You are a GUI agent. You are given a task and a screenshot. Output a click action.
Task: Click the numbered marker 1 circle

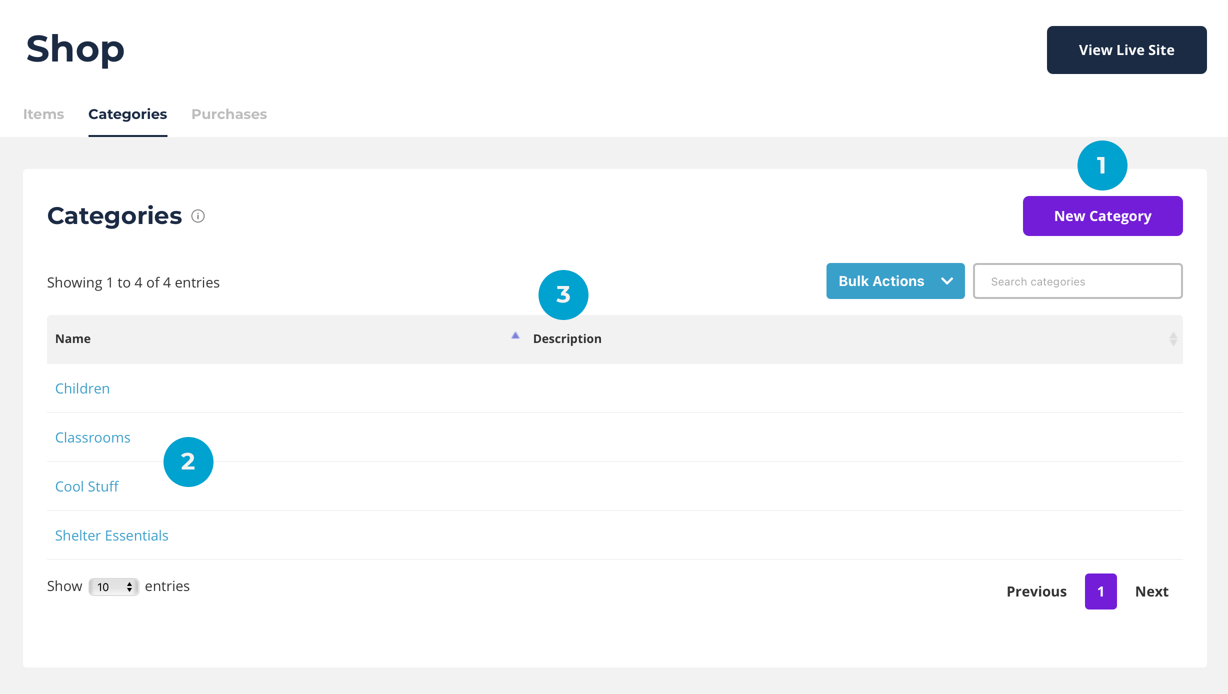[x=1102, y=165]
